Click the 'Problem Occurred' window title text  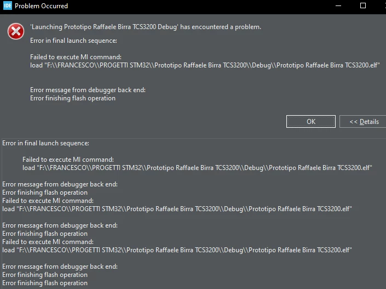click(x=41, y=6)
